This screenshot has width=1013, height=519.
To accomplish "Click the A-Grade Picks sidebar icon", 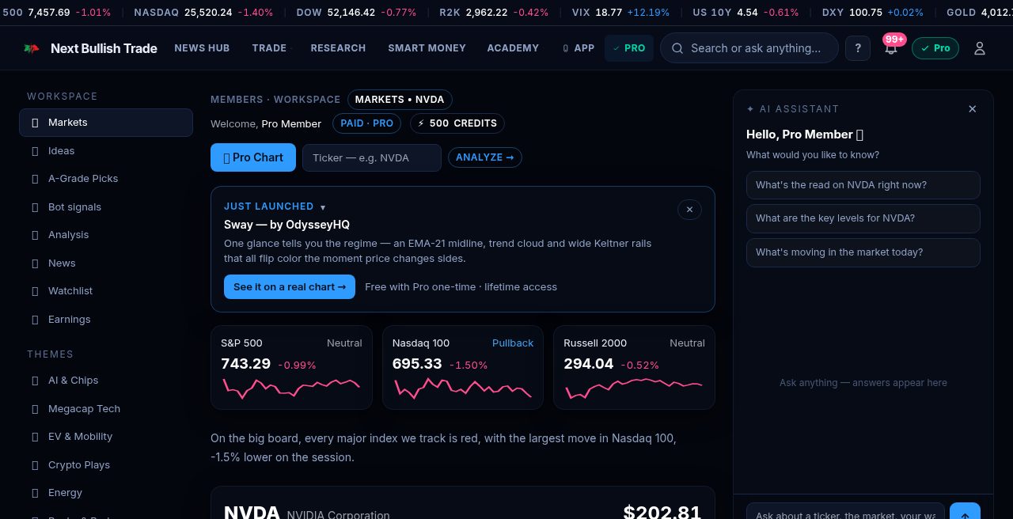I will [35, 179].
